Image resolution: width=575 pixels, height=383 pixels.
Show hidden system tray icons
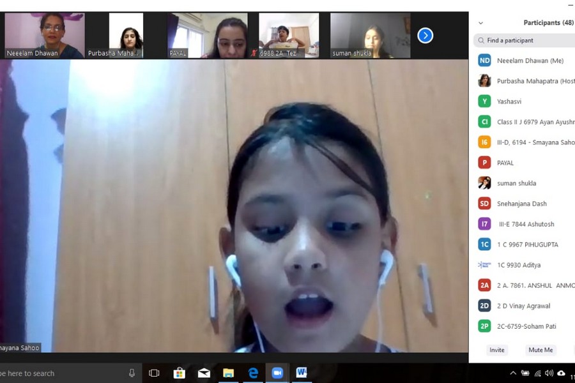[512, 373]
